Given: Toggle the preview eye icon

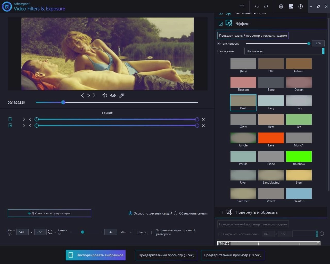Looking at the screenshot, I should [x=113, y=95].
